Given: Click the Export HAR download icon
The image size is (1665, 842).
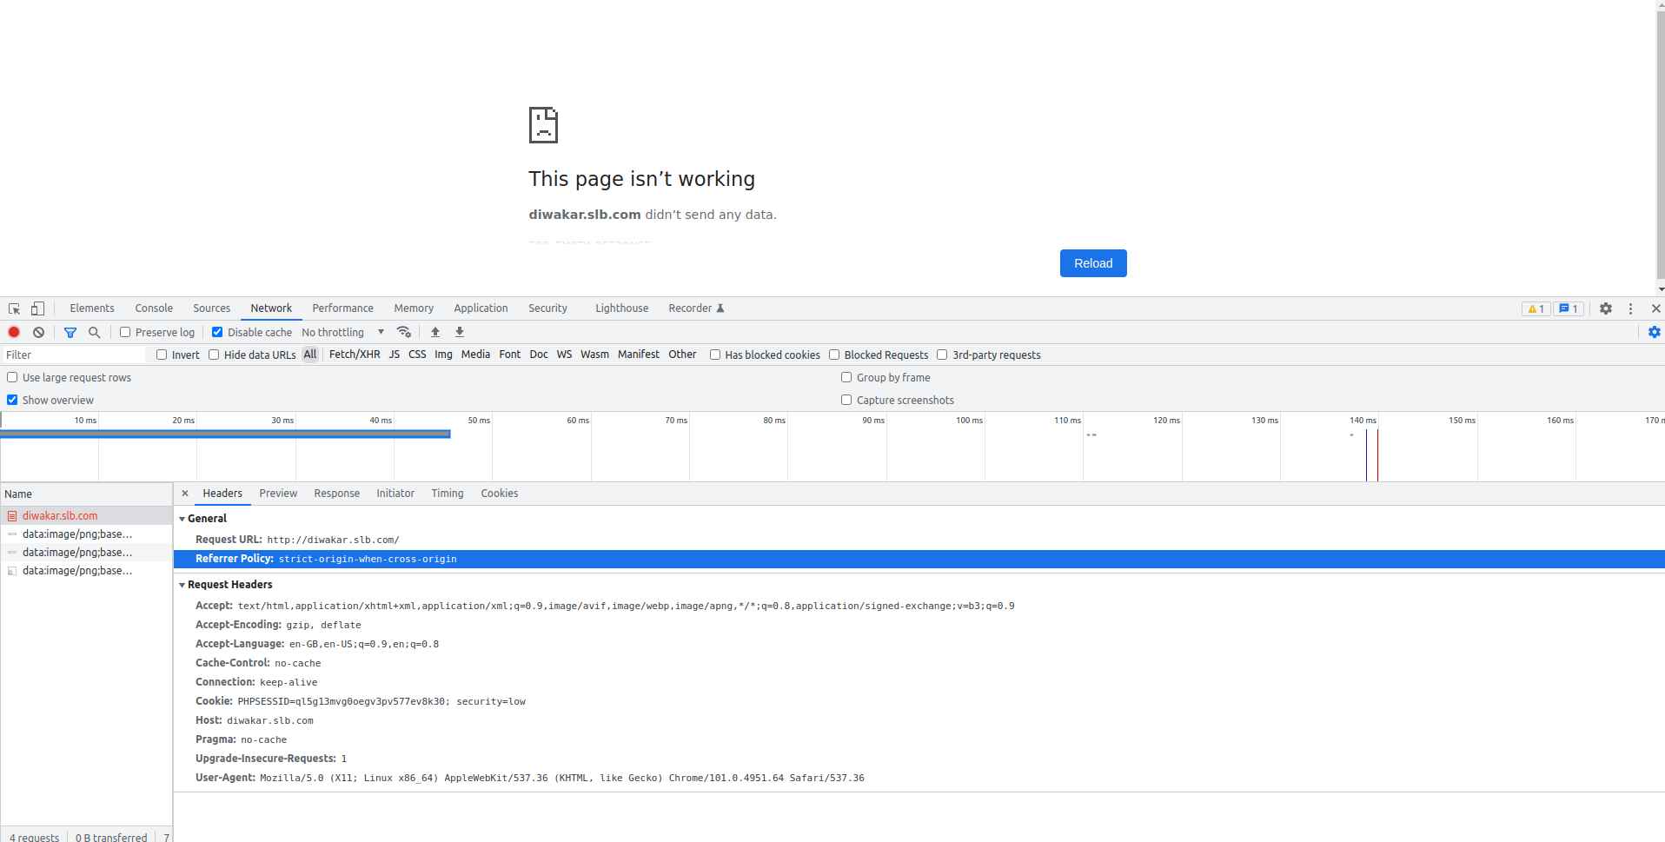Looking at the screenshot, I should coord(460,332).
